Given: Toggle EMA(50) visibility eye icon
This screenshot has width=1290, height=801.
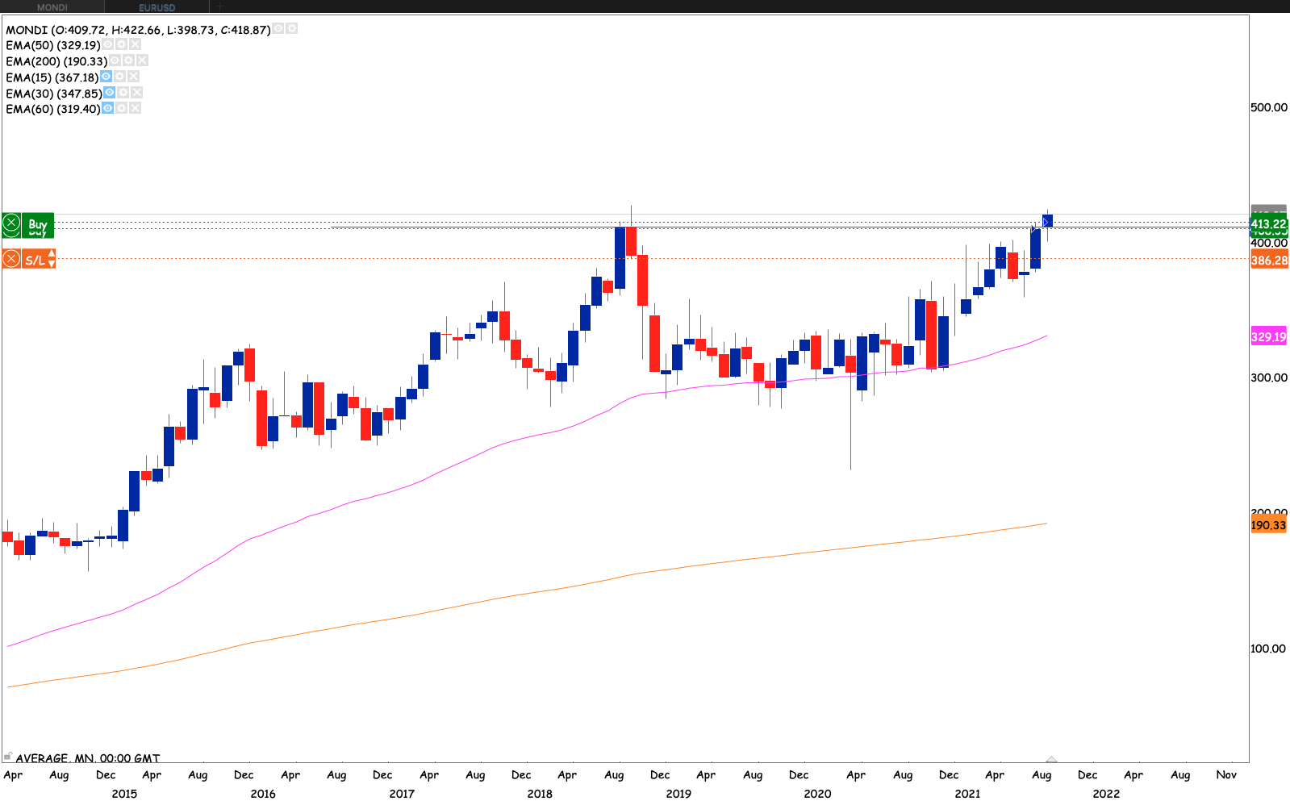Looking at the screenshot, I should point(107,44).
